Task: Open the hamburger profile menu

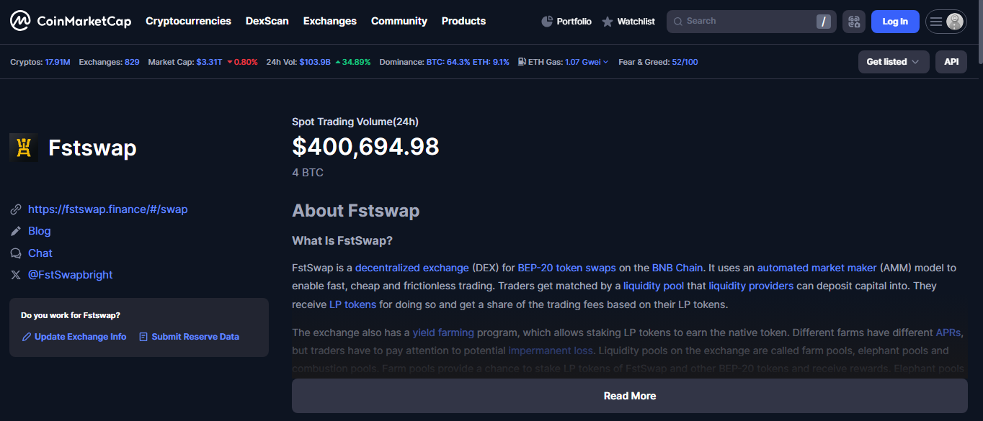Action: click(x=946, y=22)
